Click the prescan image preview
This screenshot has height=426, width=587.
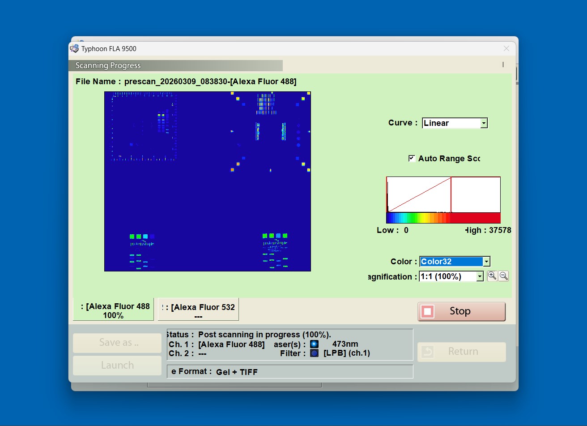point(208,181)
